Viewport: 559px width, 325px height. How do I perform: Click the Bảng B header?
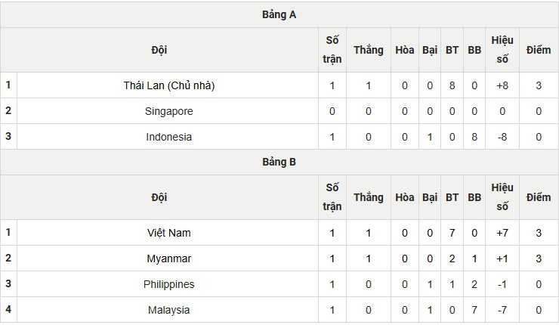point(279,162)
